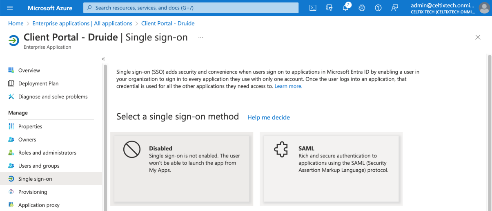Open Users and groups menu item
This screenshot has width=492, height=211.
pos(39,166)
